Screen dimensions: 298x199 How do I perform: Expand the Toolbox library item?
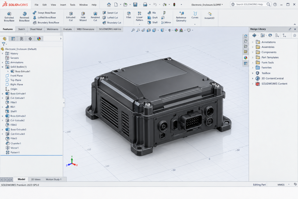click(253, 73)
